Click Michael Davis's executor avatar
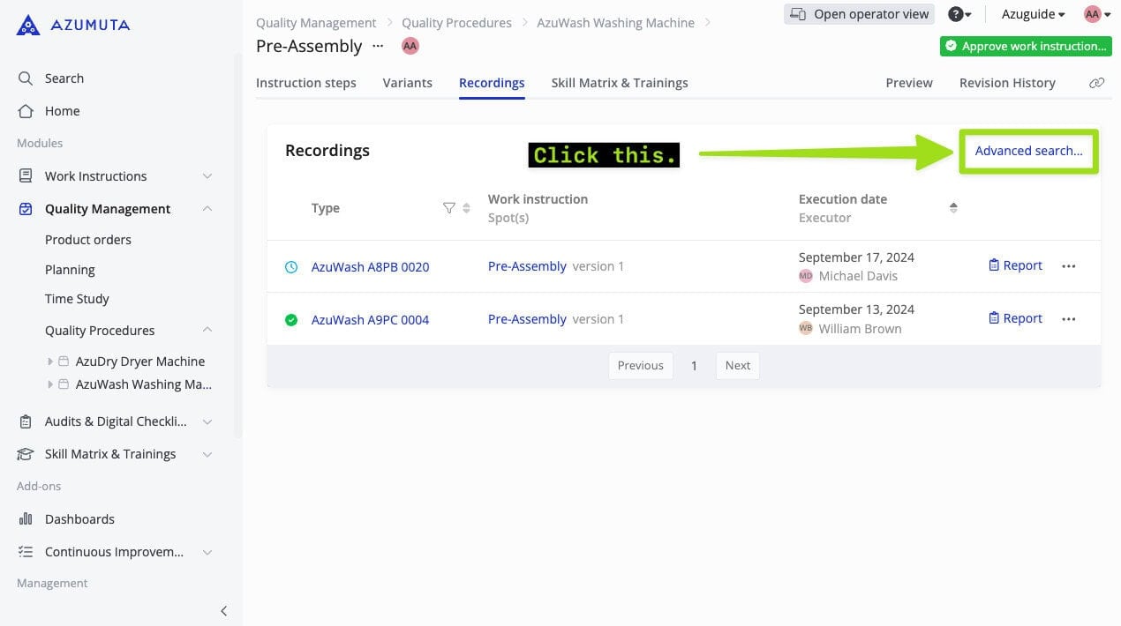This screenshot has width=1121, height=626. click(x=806, y=276)
